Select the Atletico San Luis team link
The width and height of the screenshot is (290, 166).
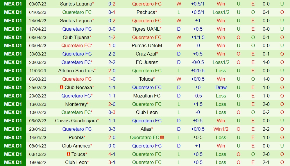tap(76, 71)
